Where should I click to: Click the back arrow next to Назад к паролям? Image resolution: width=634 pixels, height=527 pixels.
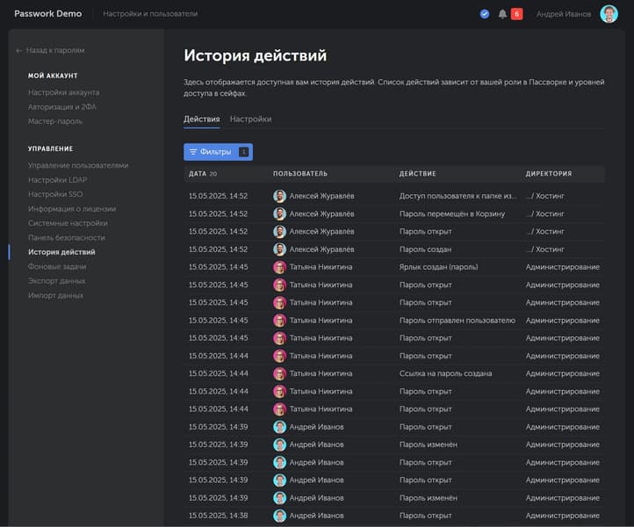click(19, 51)
